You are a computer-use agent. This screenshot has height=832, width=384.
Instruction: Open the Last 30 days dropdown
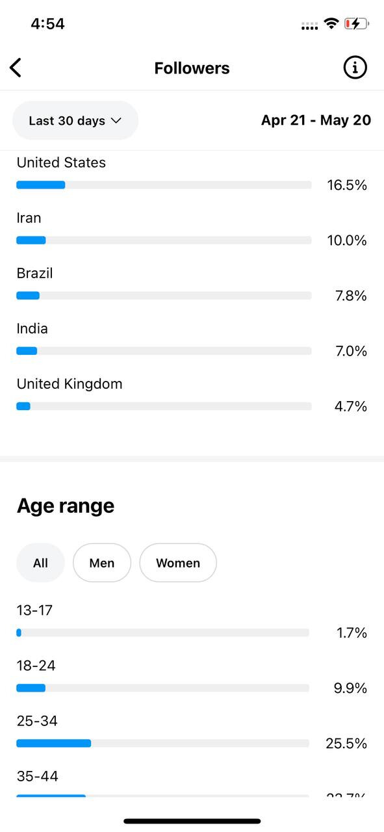point(75,120)
